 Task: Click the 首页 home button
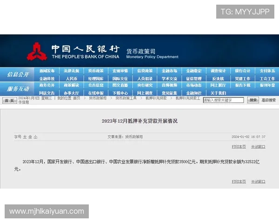10,100
